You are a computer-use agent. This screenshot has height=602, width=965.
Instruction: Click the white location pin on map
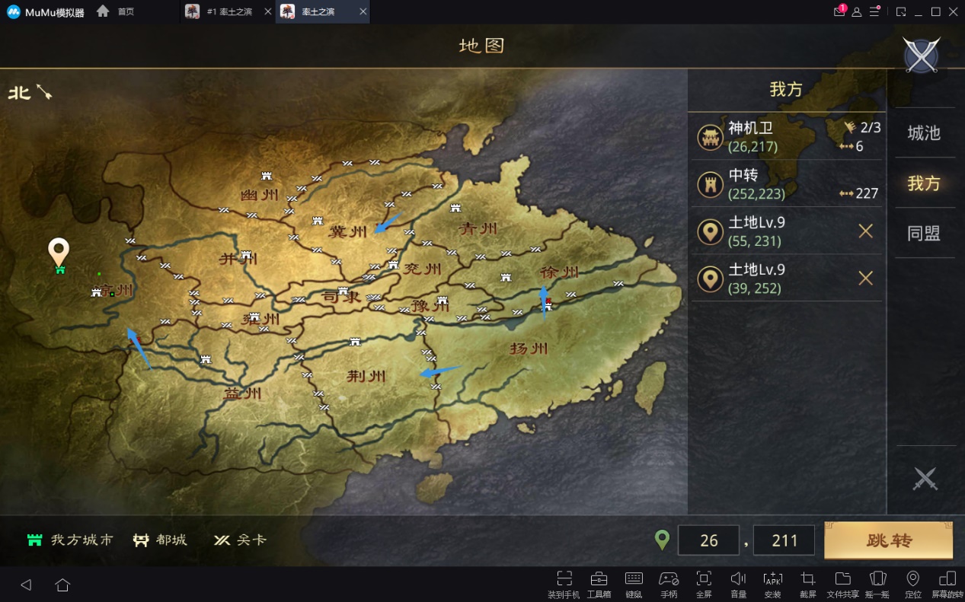tap(59, 251)
